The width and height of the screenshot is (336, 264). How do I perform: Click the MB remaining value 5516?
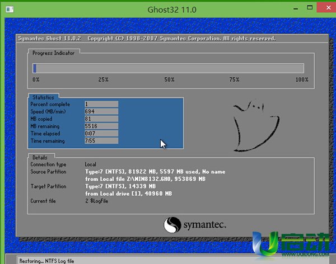point(101,126)
